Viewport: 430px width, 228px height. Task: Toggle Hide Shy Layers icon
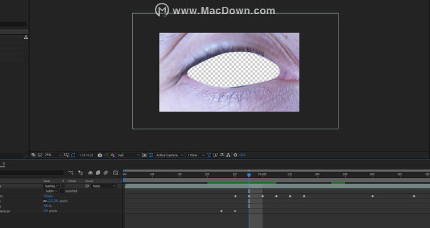(90, 173)
